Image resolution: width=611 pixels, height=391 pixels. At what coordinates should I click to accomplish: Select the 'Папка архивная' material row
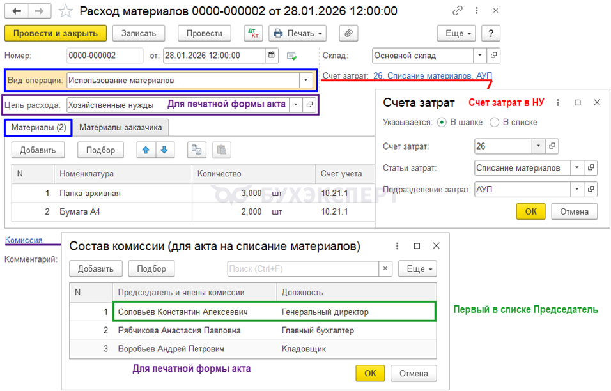coord(193,193)
